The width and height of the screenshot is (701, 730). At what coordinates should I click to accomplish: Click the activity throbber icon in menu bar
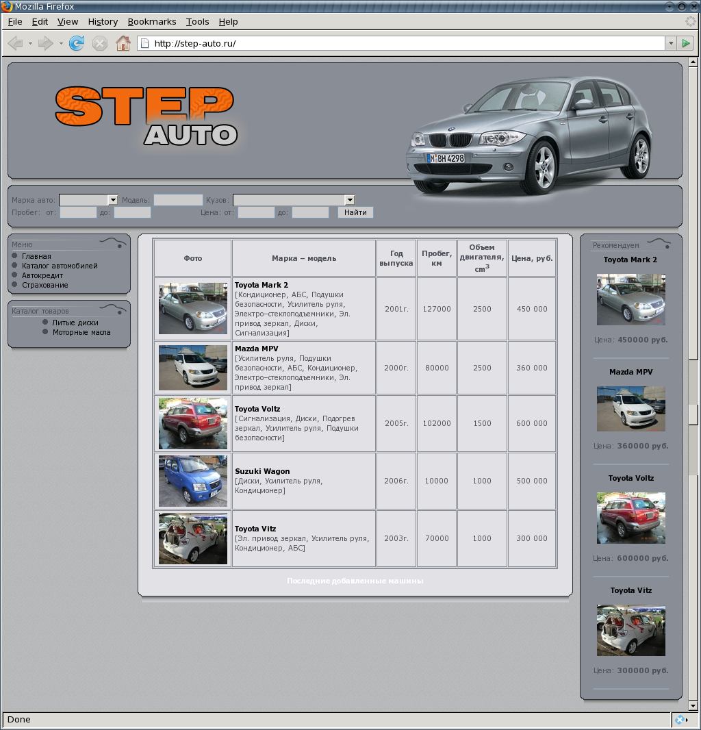[x=691, y=21]
